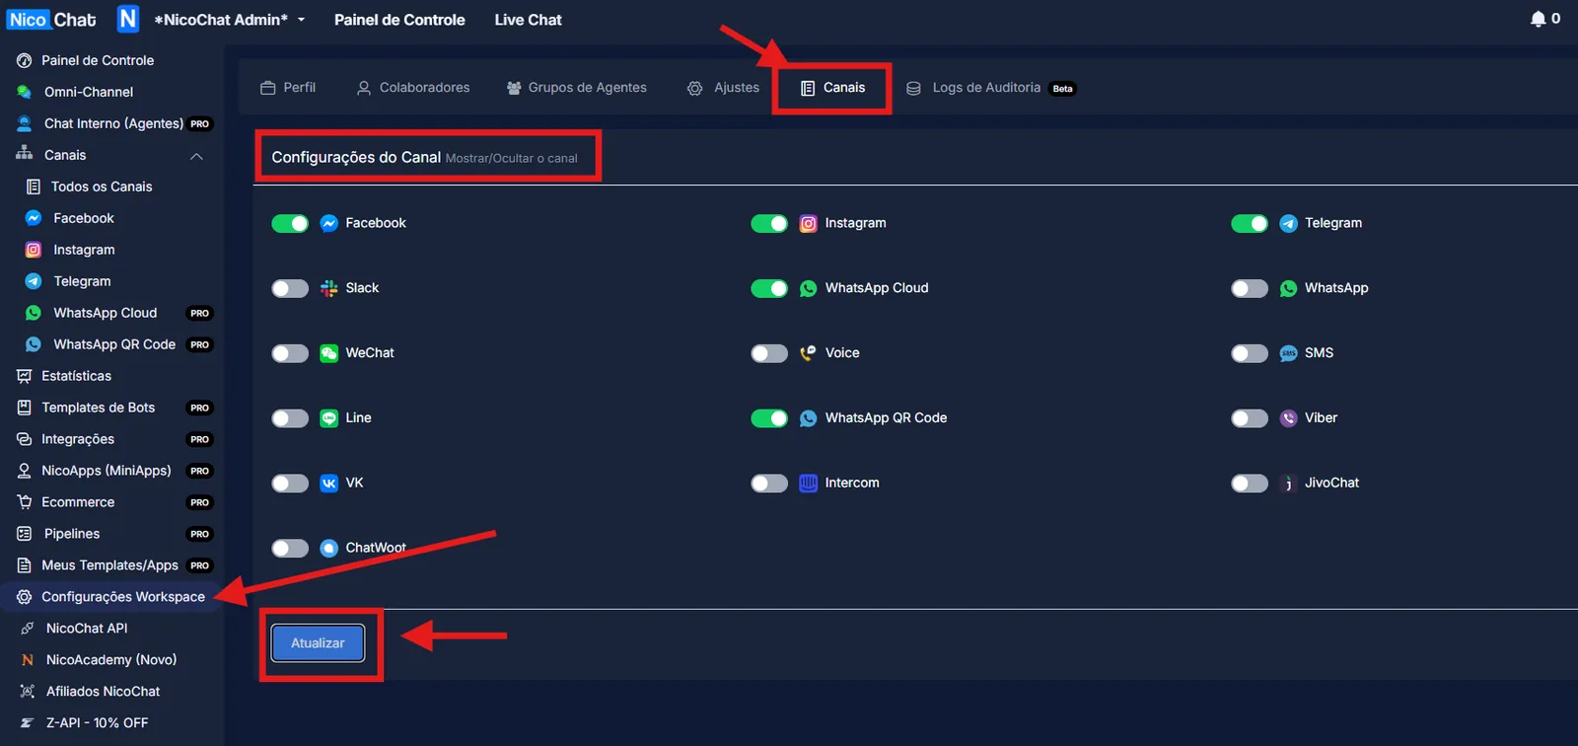
Task: Open Painel de Controle in top navigation
Action: click(x=399, y=20)
